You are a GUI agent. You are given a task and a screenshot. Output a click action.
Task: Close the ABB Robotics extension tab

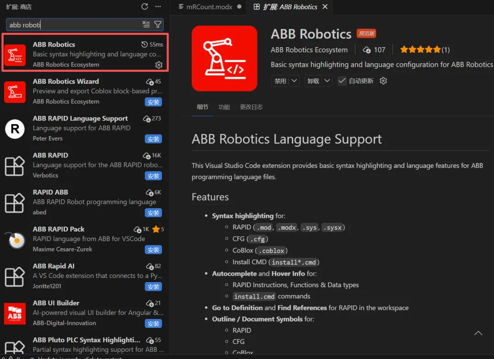pos(325,6)
